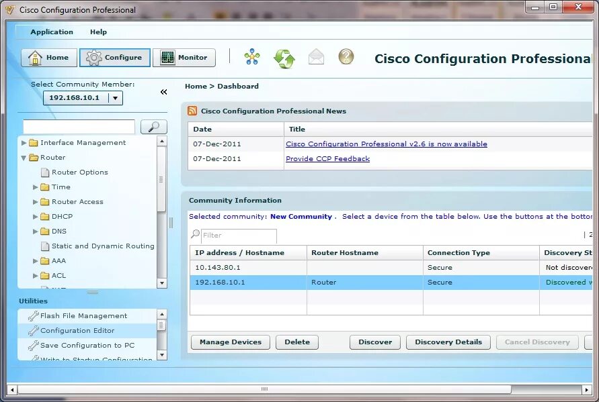This screenshot has height=402, width=599.
Task: Select Static and Dynamic Routing entry
Action: pyautogui.click(x=103, y=246)
